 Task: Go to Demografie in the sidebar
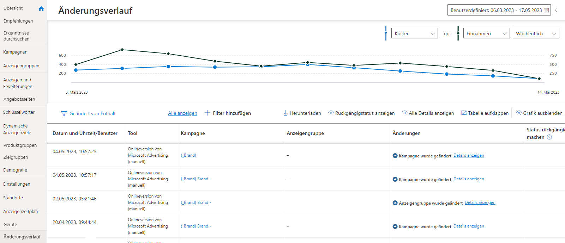(15, 170)
